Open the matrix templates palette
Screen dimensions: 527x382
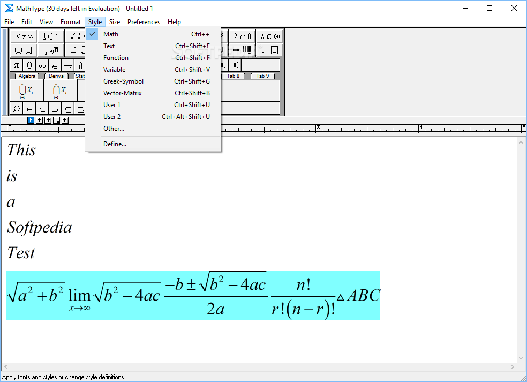click(x=242, y=50)
